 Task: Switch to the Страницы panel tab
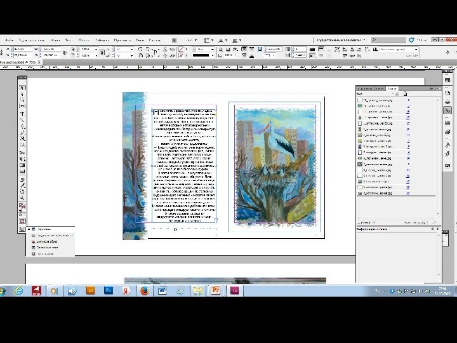tap(365, 88)
